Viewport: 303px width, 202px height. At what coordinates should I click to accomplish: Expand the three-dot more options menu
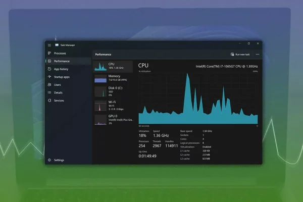[257, 54]
